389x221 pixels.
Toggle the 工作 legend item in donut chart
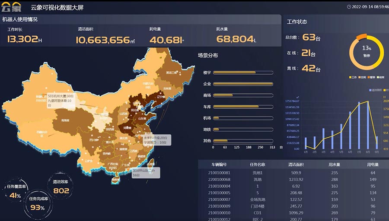coord(352,77)
